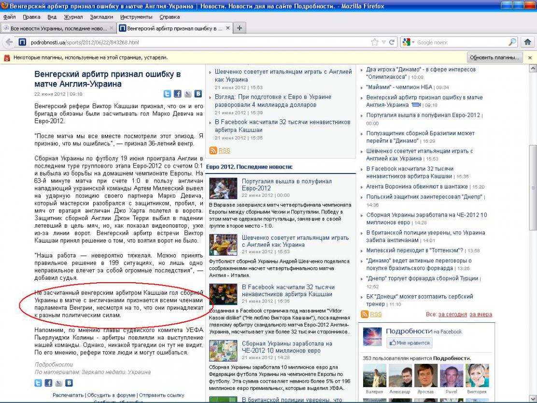Reload the page with the refresh icon
The image size is (537, 403).
pyautogui.click(x=392, y=42)
